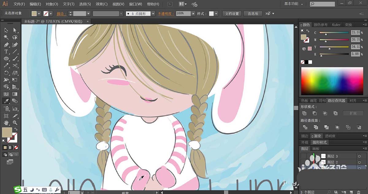Pick the Magic Wand tool
Screen dimensions: 368x194
(6, 37)
